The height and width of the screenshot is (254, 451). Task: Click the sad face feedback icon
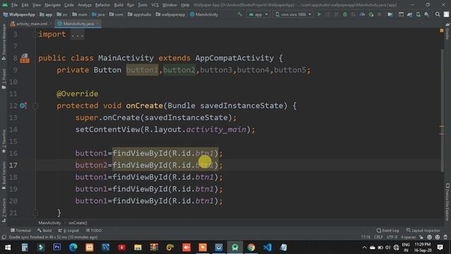pyautogui.click(x=438, y=237)
